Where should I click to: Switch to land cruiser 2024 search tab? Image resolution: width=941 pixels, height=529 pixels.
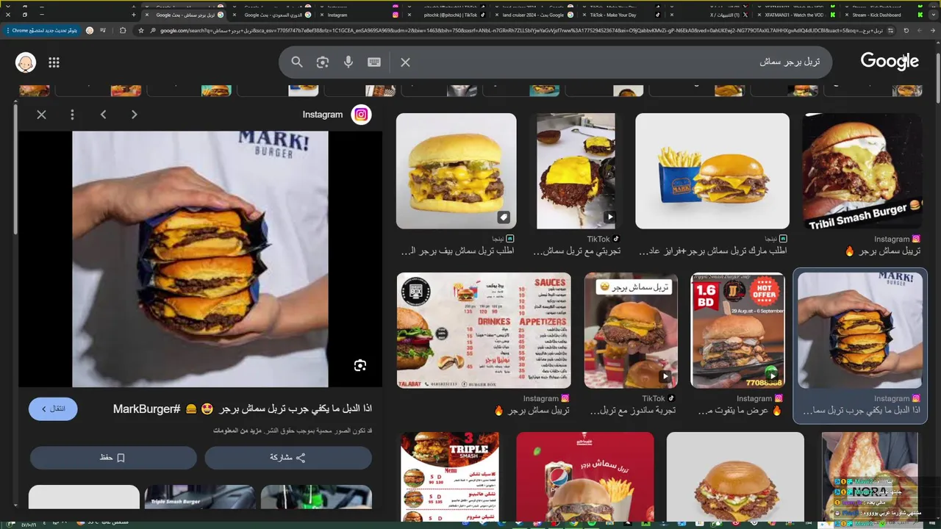537,15
